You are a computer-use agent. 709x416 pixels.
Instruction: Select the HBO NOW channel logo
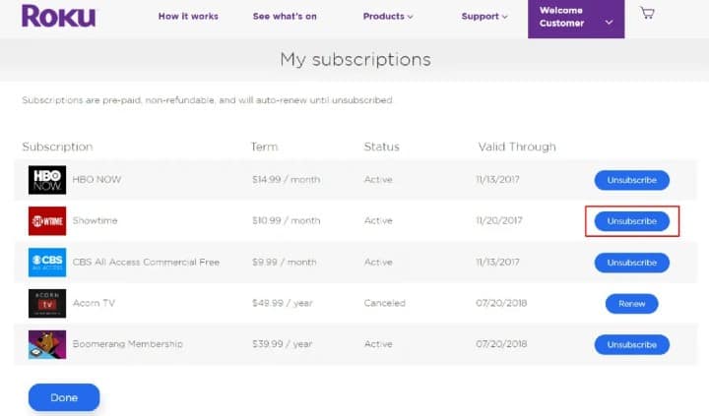click(x=47, y=180)
